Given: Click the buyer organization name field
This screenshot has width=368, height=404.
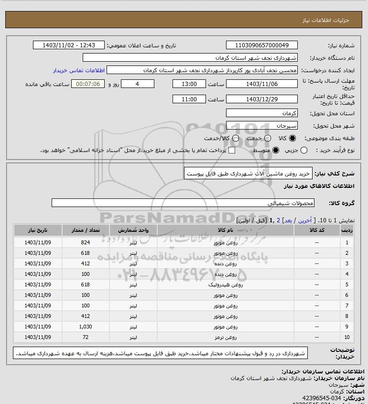Looking at the screenshot, I should pyautogui.click(x=190, y=57).
